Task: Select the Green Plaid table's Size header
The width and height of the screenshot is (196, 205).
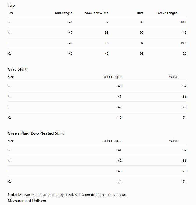Action: (x=11, y=141)
